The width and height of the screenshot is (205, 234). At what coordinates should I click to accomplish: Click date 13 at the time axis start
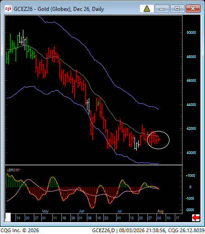(18, 218)
